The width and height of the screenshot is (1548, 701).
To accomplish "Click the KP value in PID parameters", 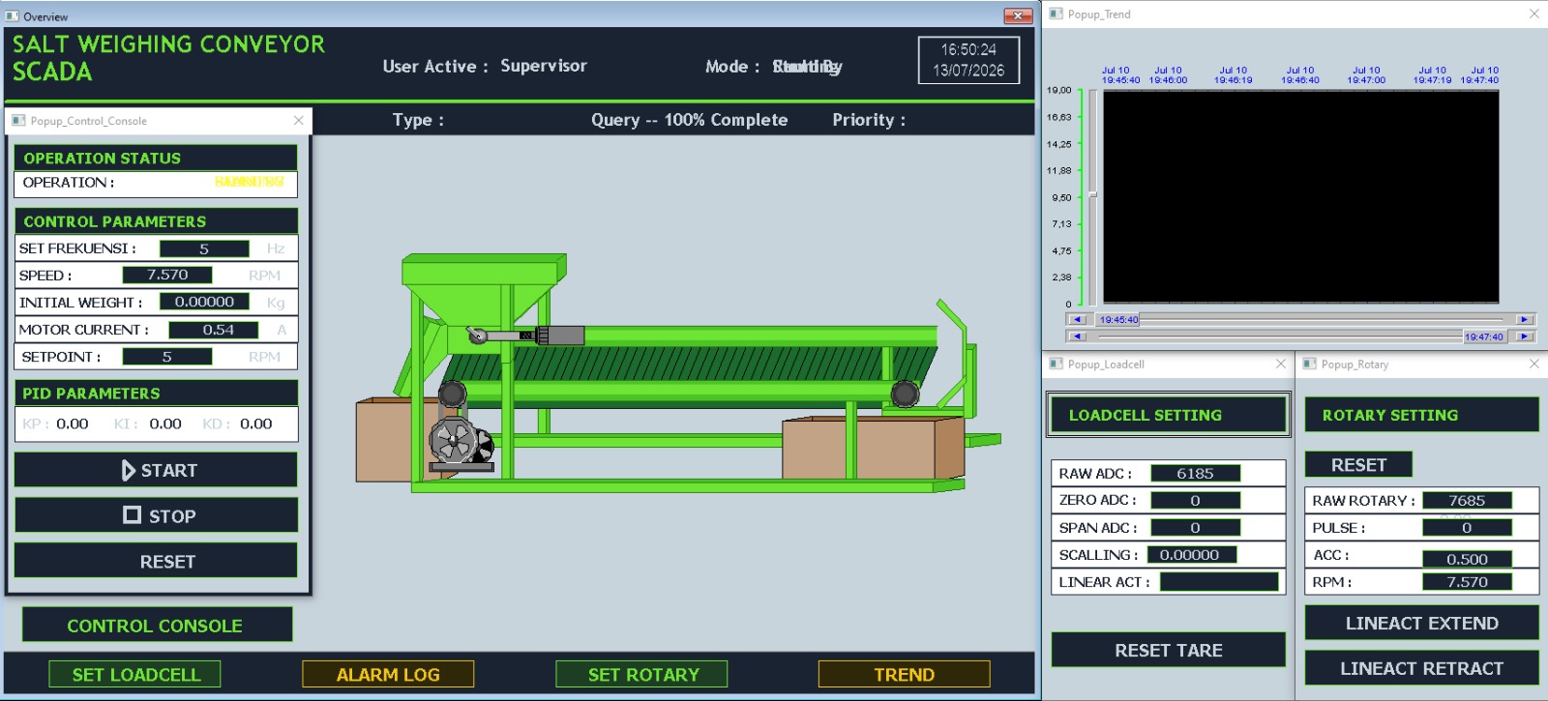I will pos(72,424).
